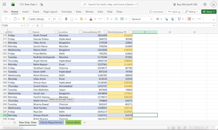
Task: Switch to the Formulas tab
Action: tap(67, 12)
